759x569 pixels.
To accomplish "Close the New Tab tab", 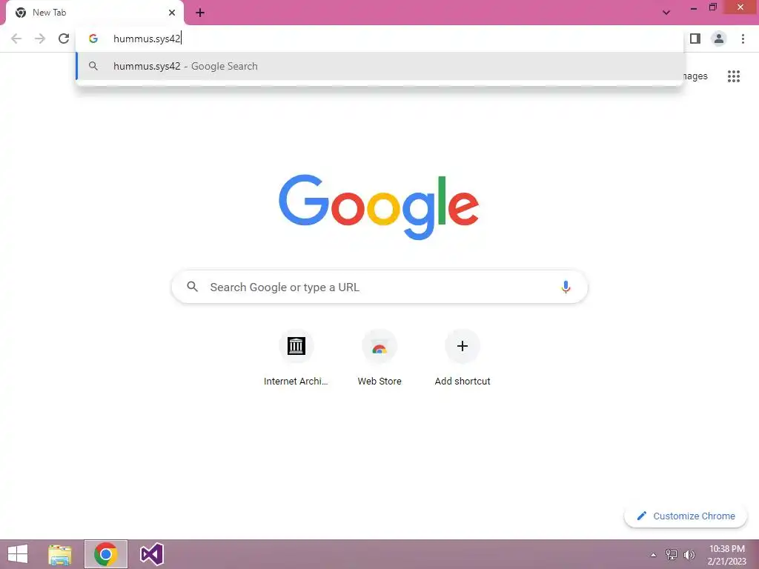I will [172, 13].
